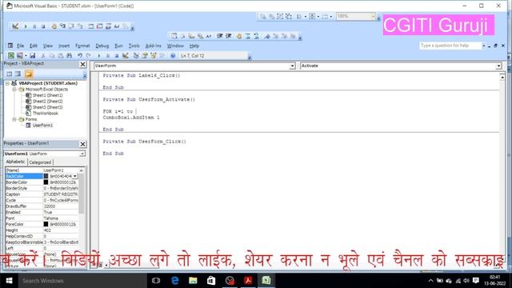This screenshot has width=512, height=288.
Task: Click the Indent icon on Edit toolbar
Action: pos(219,36)
